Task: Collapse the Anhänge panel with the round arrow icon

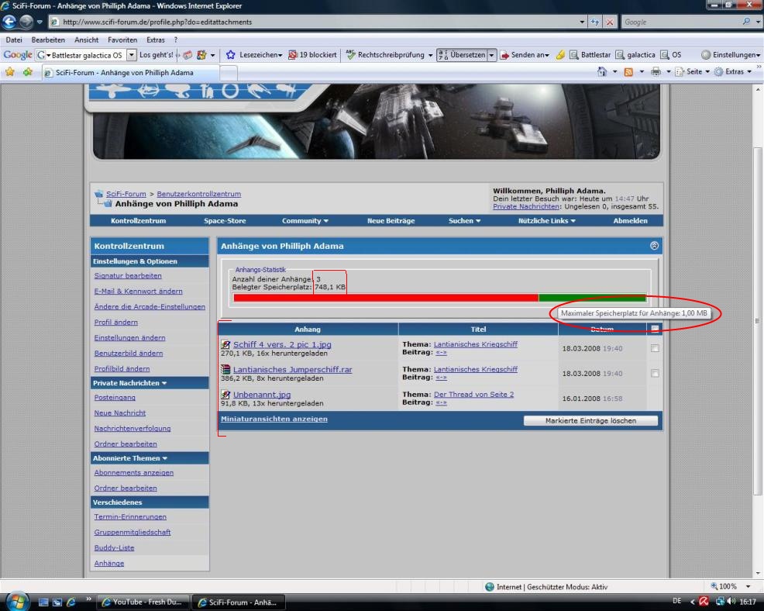Action: (x=655, y=246)
